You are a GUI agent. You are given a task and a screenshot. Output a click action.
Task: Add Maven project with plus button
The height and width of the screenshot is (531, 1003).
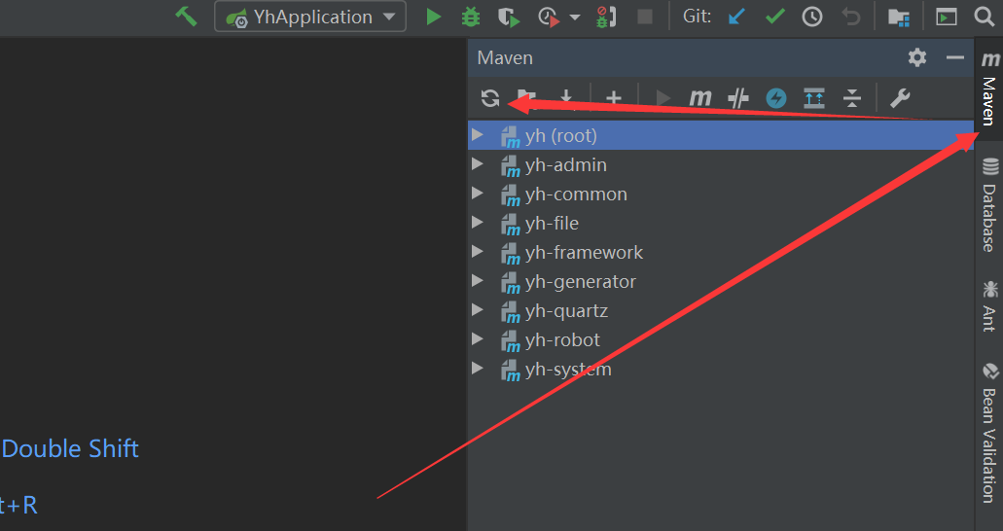tap(614, 98)
